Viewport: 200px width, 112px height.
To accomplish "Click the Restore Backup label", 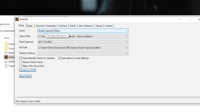I will pyautogui.click(x=27, y=53).
